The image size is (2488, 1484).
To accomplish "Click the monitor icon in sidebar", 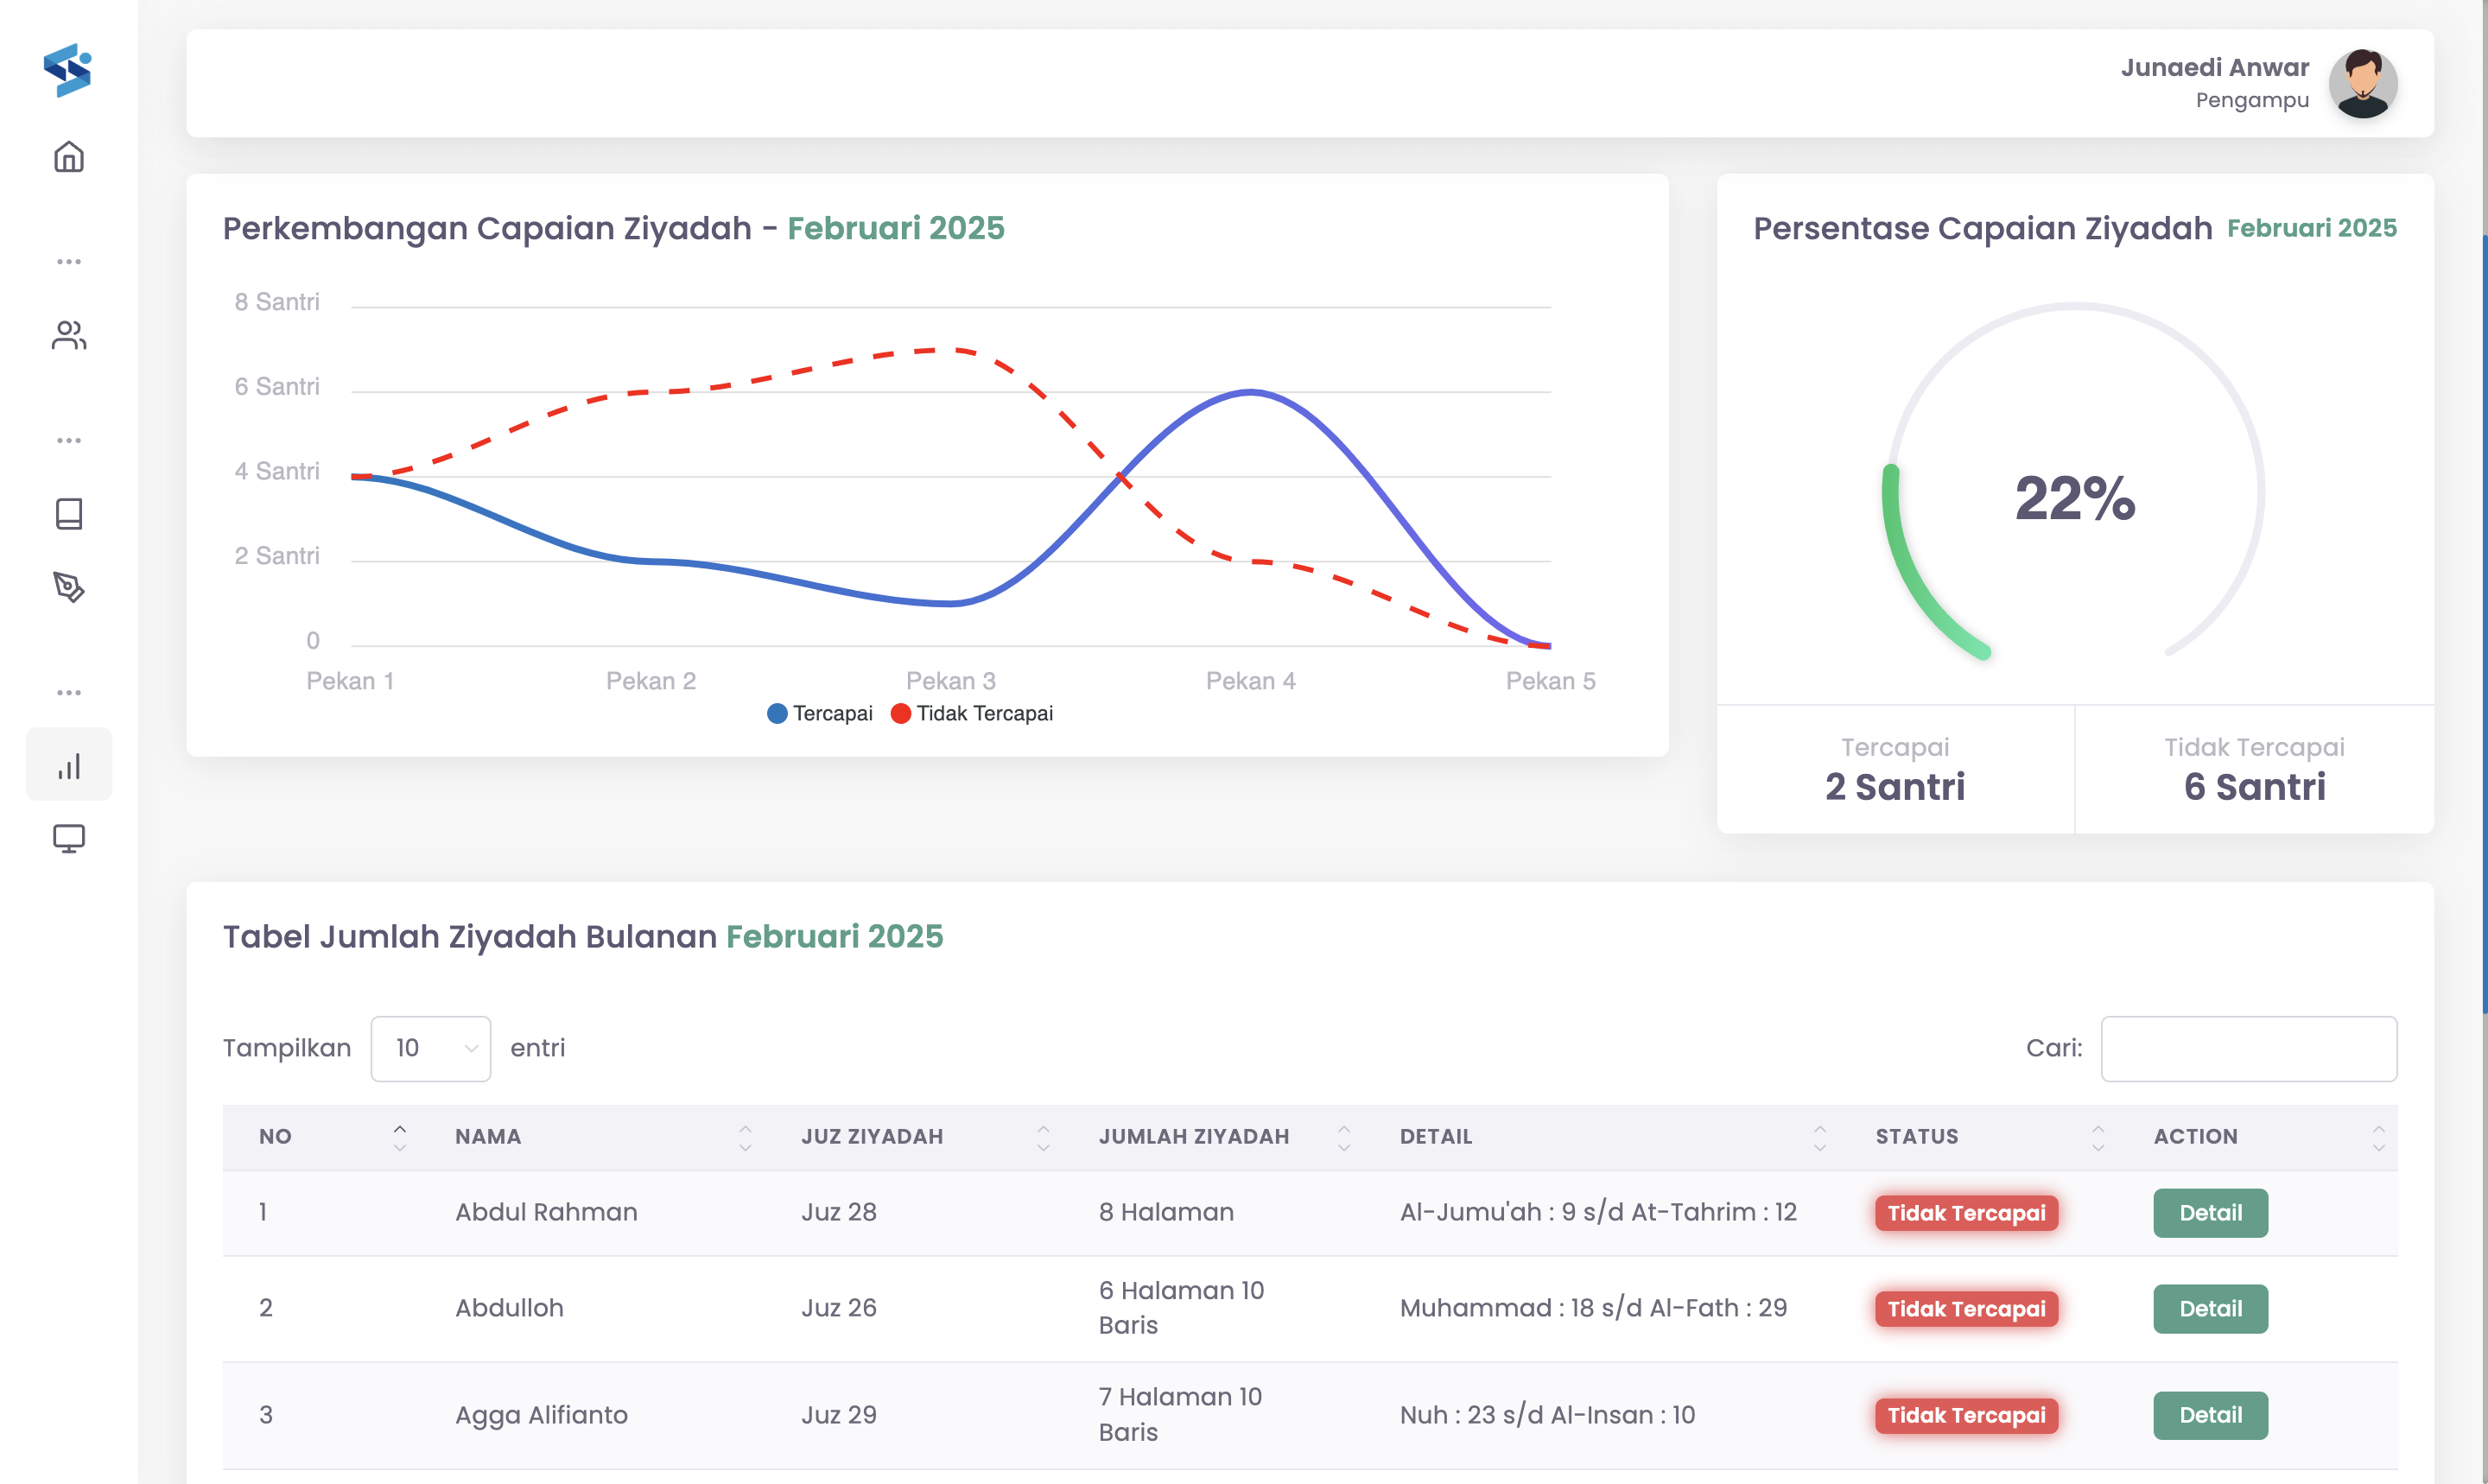I will point(69,838).
